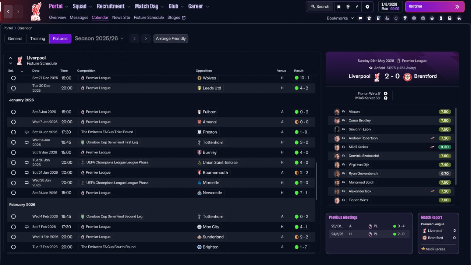Image resolution: width=471 pixels, height=265 pixels.
Task: Switch to the Training calendar view
Action: 38,39
